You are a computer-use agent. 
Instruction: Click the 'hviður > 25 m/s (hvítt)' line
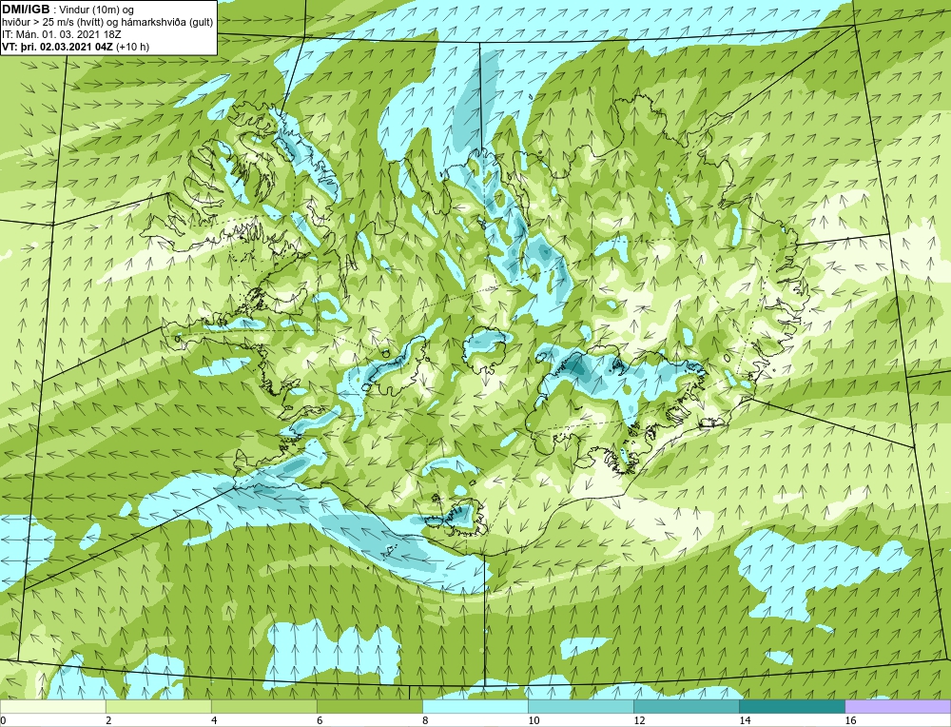click(x=53, y=23)
